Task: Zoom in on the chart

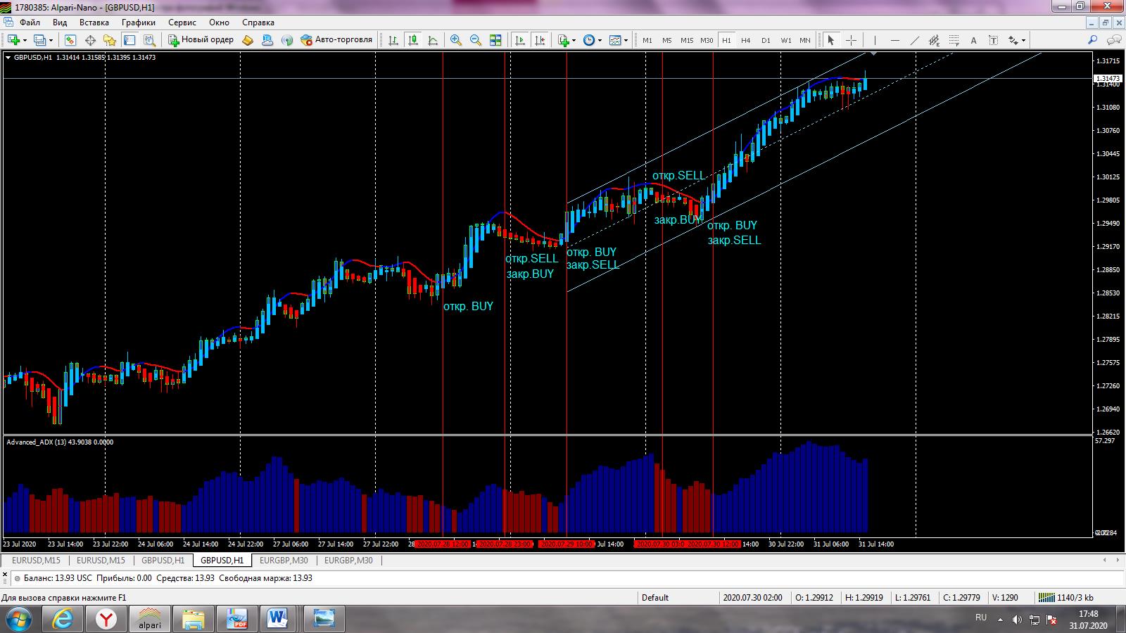Action: point(456,40)
